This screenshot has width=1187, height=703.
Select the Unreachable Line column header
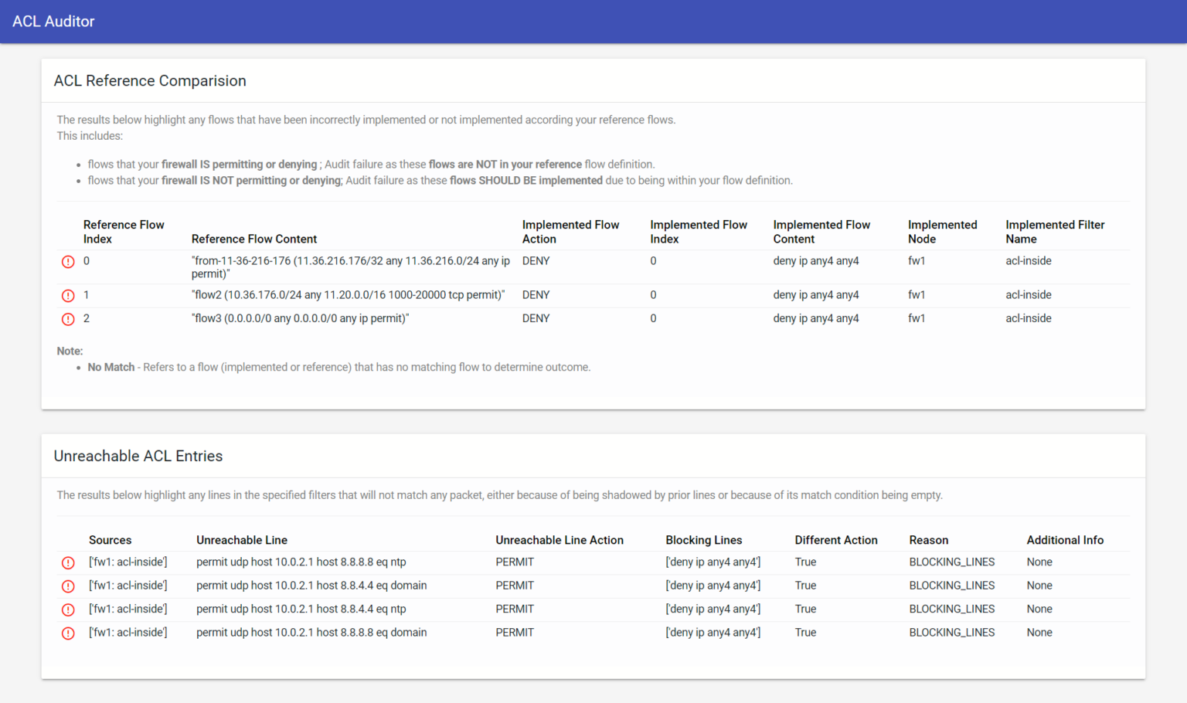coord(242,540)
